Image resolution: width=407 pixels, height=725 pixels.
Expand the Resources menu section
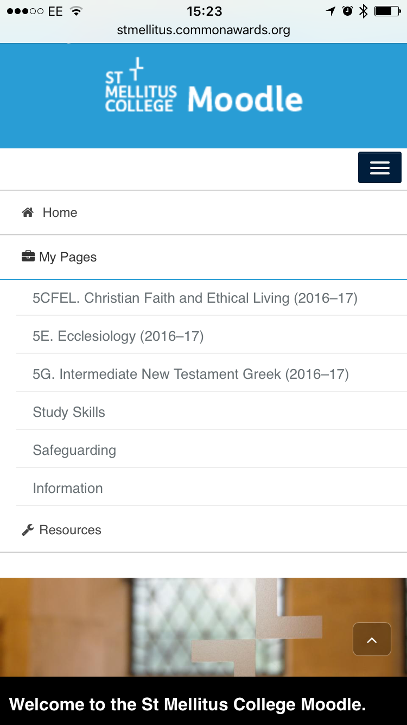203,530
